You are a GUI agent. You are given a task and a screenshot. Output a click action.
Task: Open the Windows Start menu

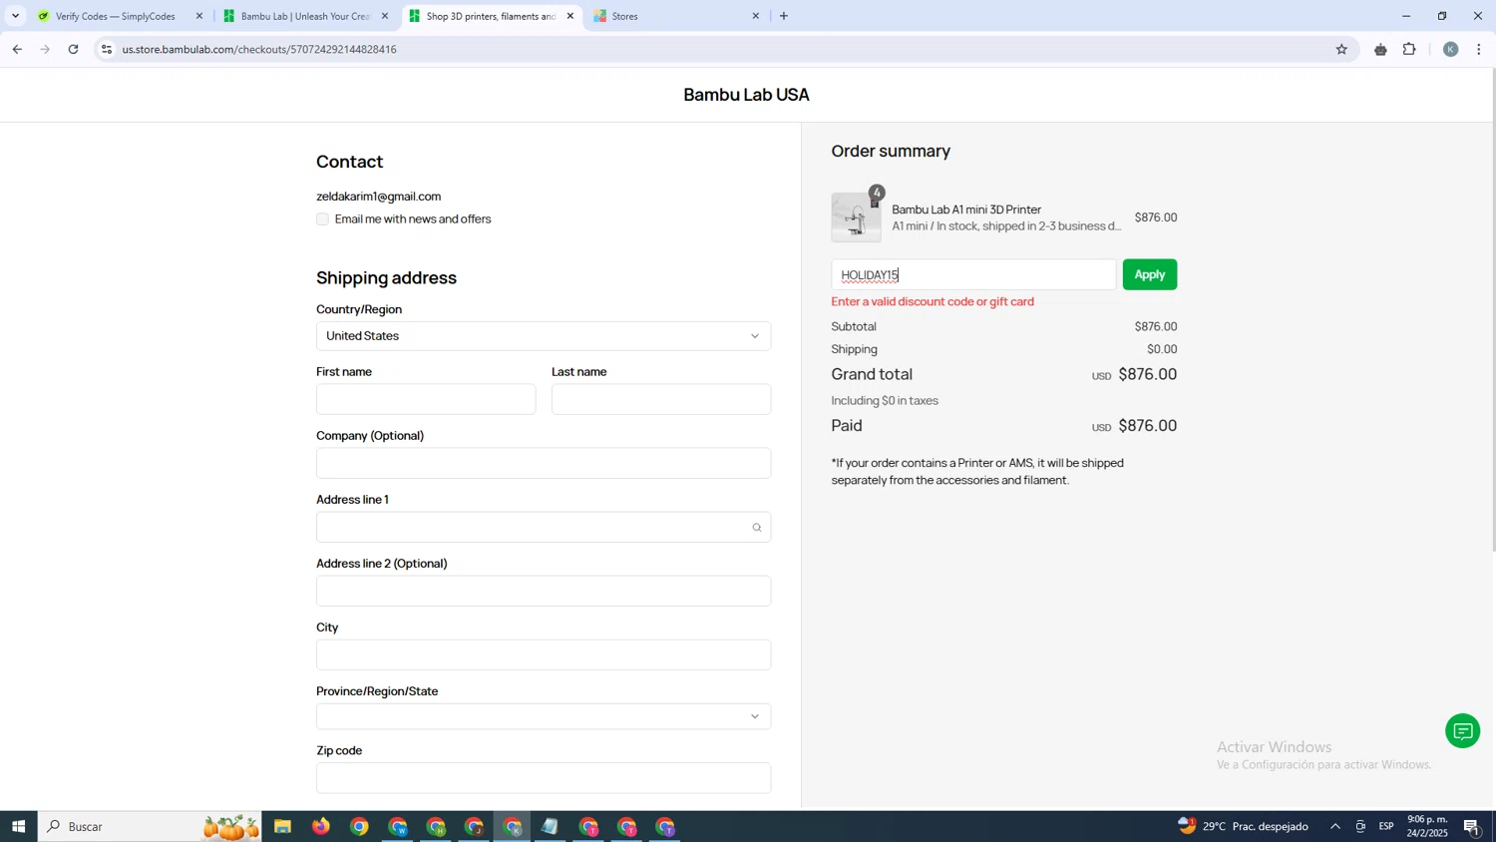(18, 826)
